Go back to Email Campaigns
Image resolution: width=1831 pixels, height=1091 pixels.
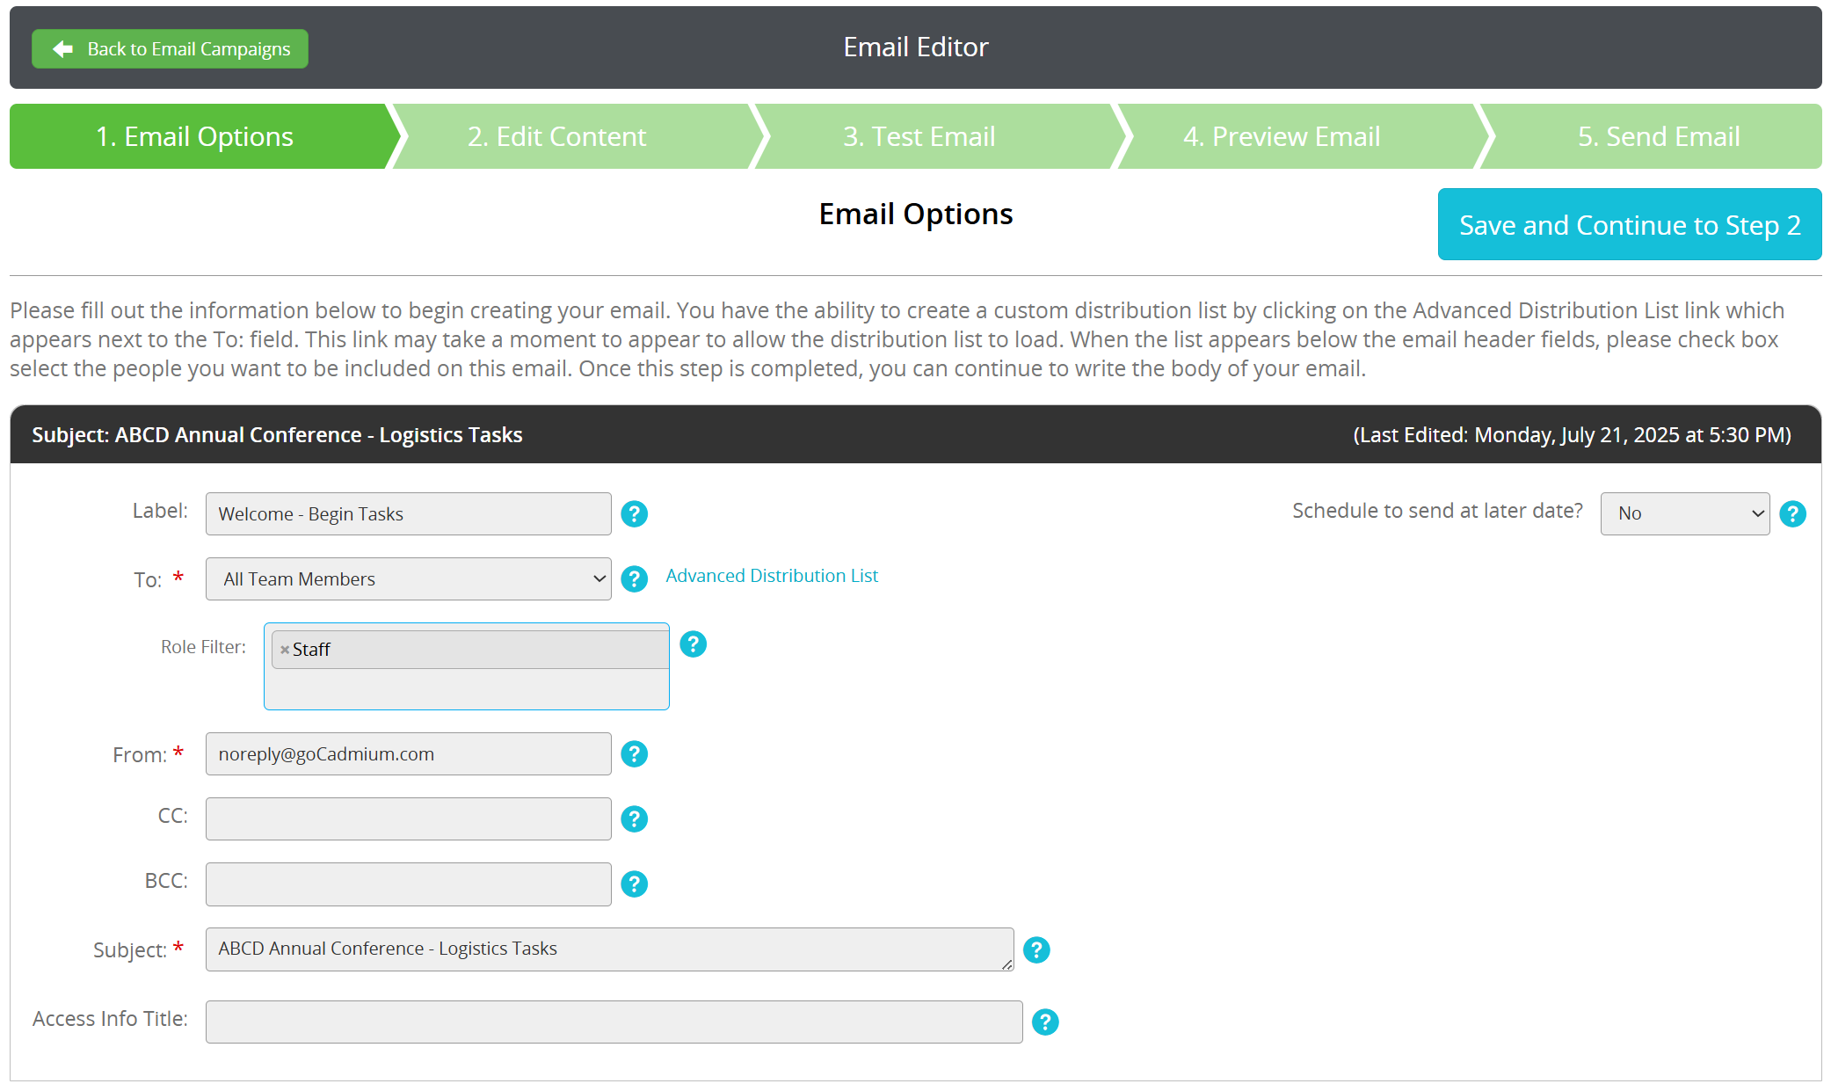pyautogui.click(x=171, y=49)
